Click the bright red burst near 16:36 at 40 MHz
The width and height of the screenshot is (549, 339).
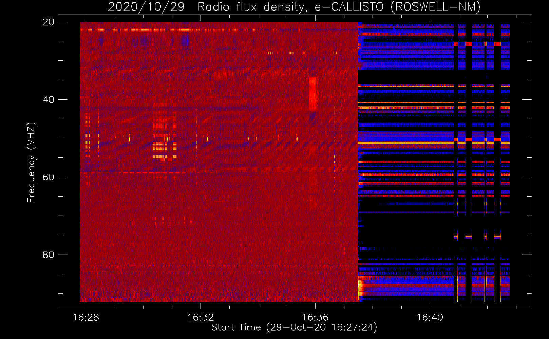313,94
